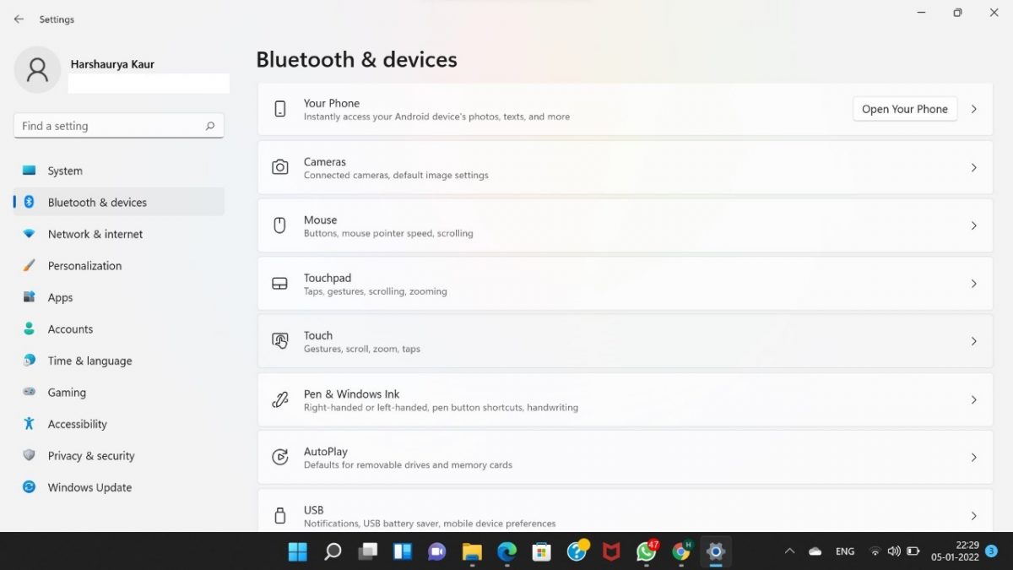Click the USB icon at the bottom row
1013x570 pixels.
pos(280,515)
